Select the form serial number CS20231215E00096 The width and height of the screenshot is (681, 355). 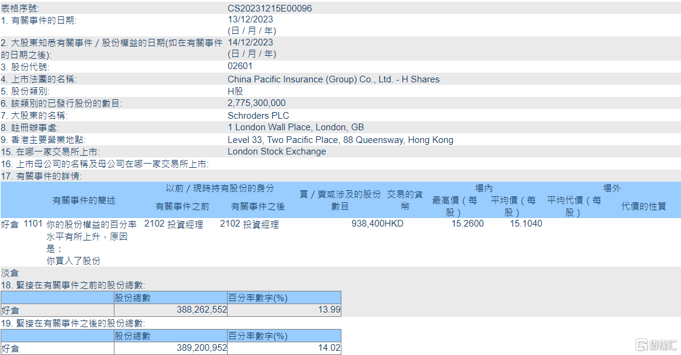point(271,8)
